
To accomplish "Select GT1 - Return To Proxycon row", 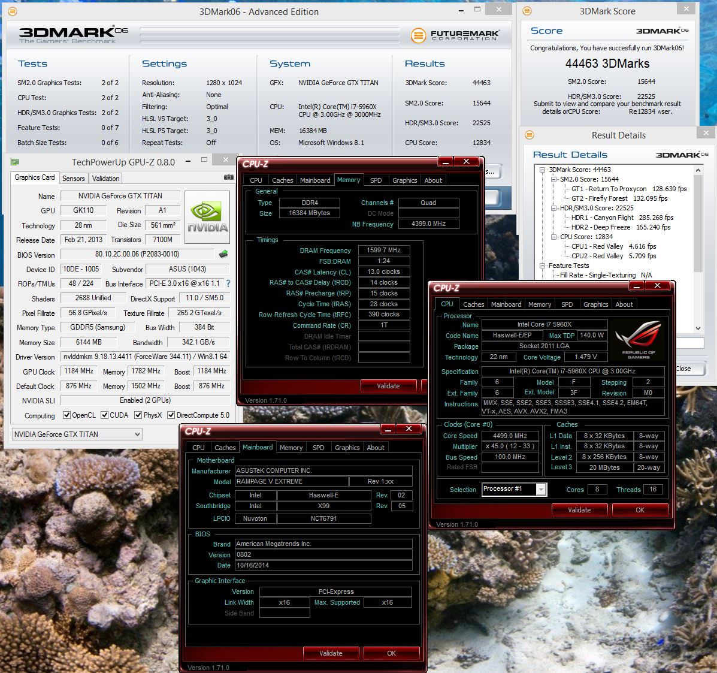I will (x=629, y=189).
